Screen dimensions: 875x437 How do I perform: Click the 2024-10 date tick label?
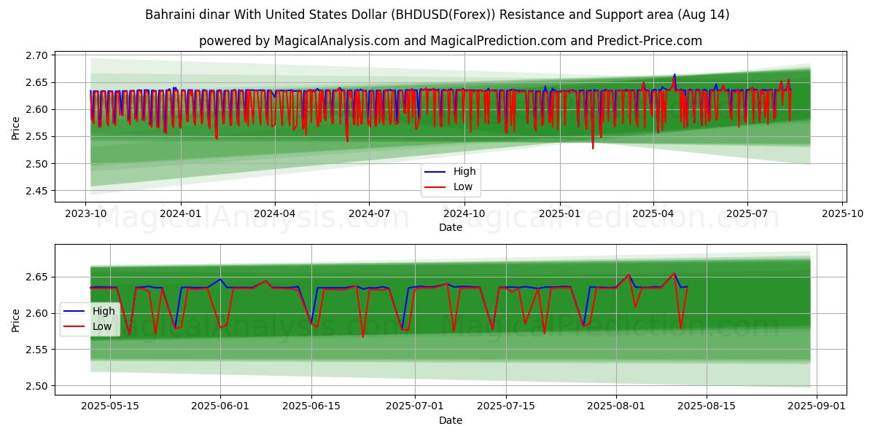464,213
